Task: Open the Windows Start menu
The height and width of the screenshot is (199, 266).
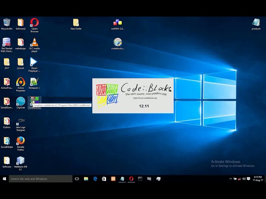Action: click(5, 179)
